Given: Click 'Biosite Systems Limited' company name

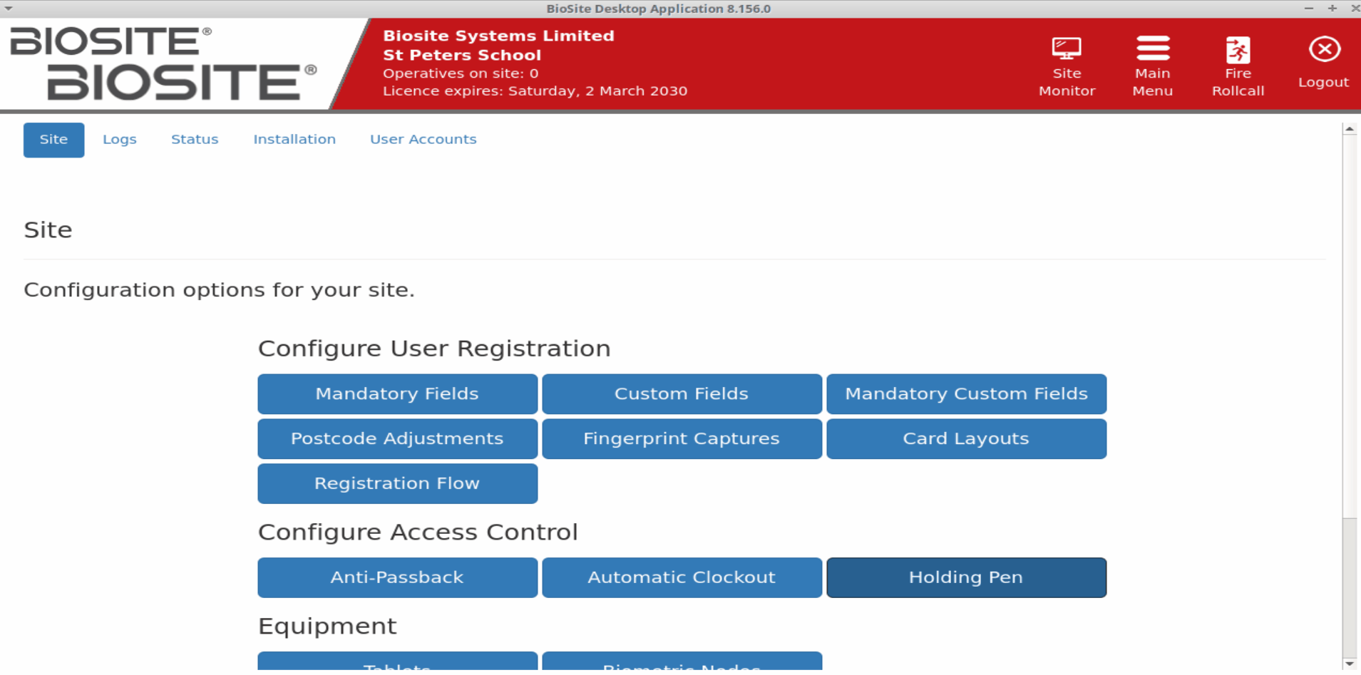Looking at the screenshot, I should (498, 36).
